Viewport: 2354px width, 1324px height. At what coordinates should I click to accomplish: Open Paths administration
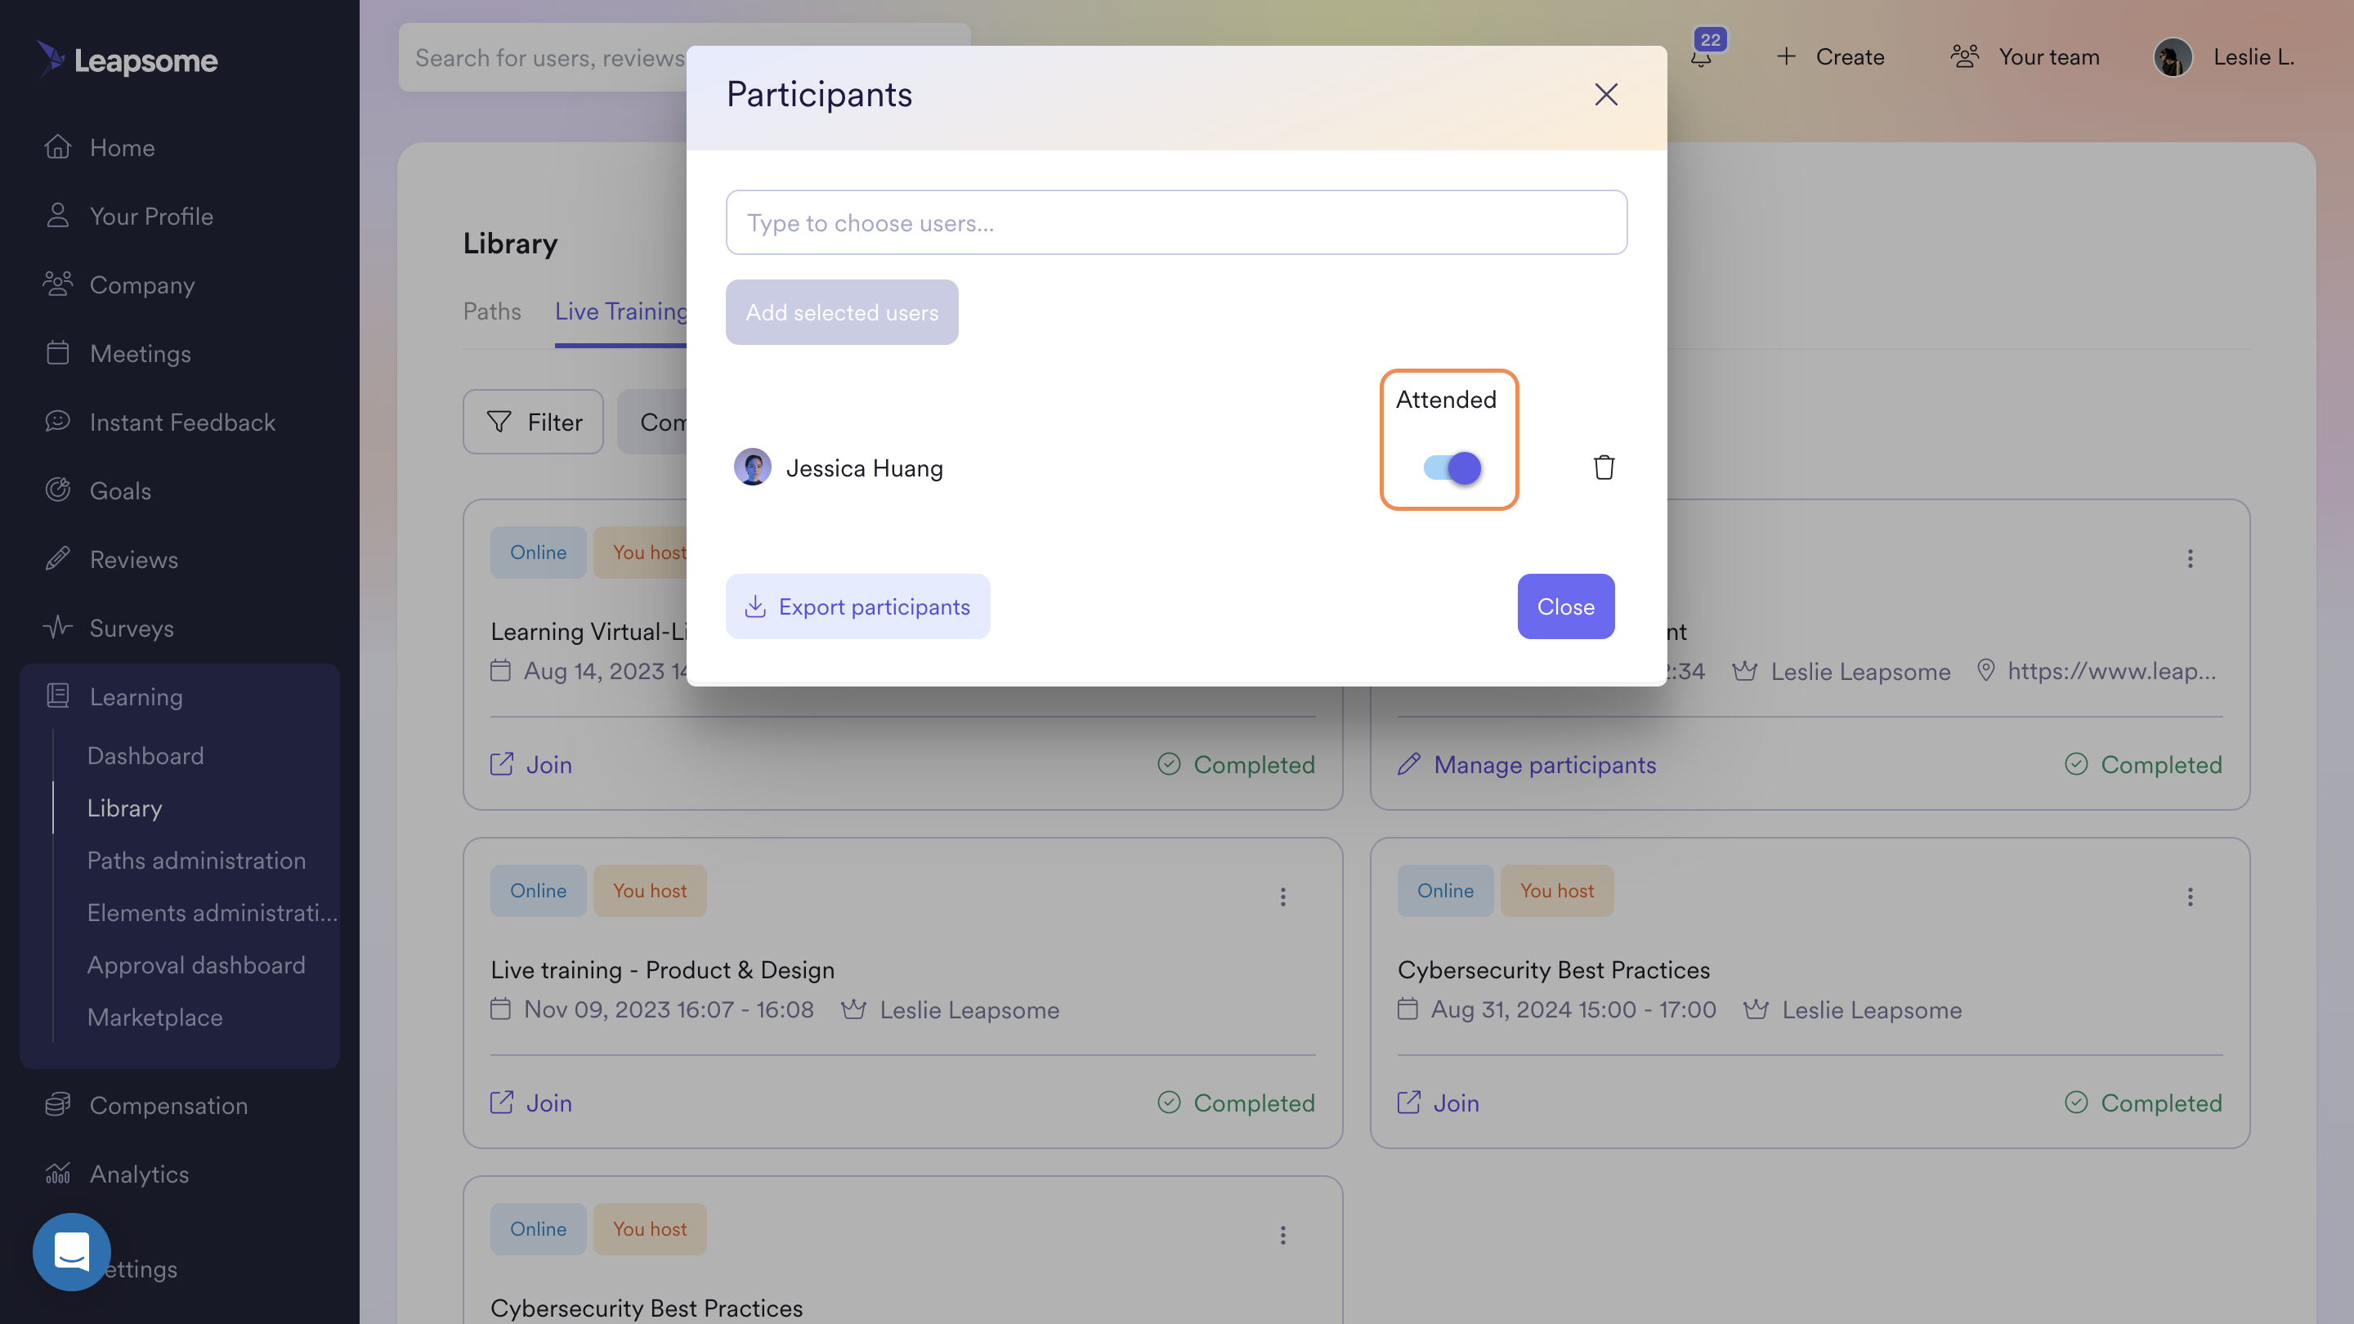[196, 859]
